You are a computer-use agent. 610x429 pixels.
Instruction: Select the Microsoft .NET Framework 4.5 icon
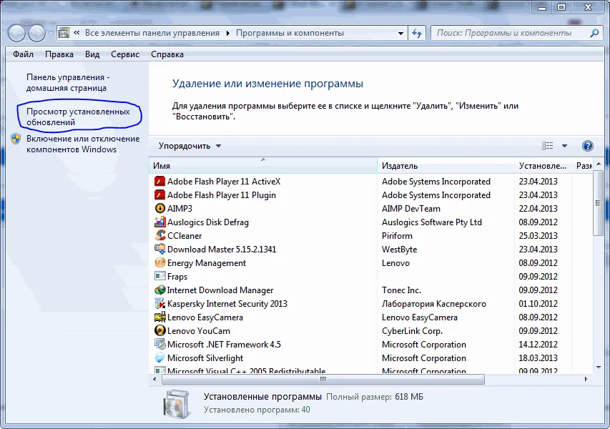coord(160,344)
